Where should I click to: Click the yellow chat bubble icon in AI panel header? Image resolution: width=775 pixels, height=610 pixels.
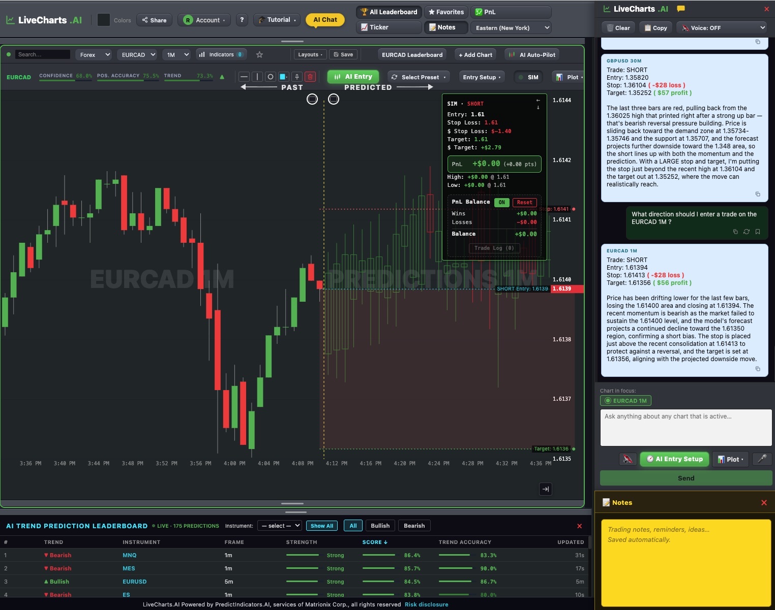pos(681,9)
